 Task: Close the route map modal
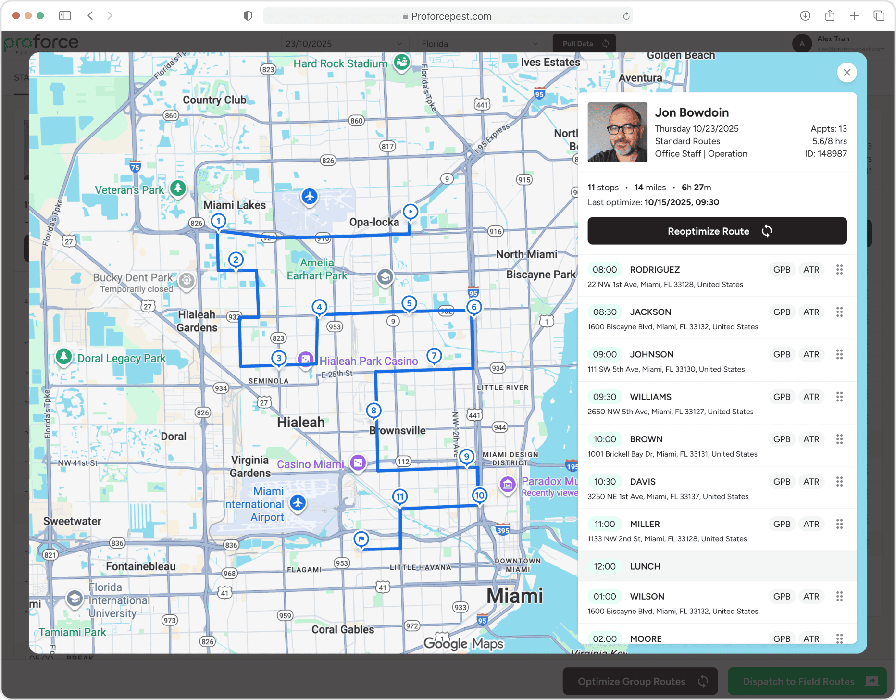click(846, 73)
